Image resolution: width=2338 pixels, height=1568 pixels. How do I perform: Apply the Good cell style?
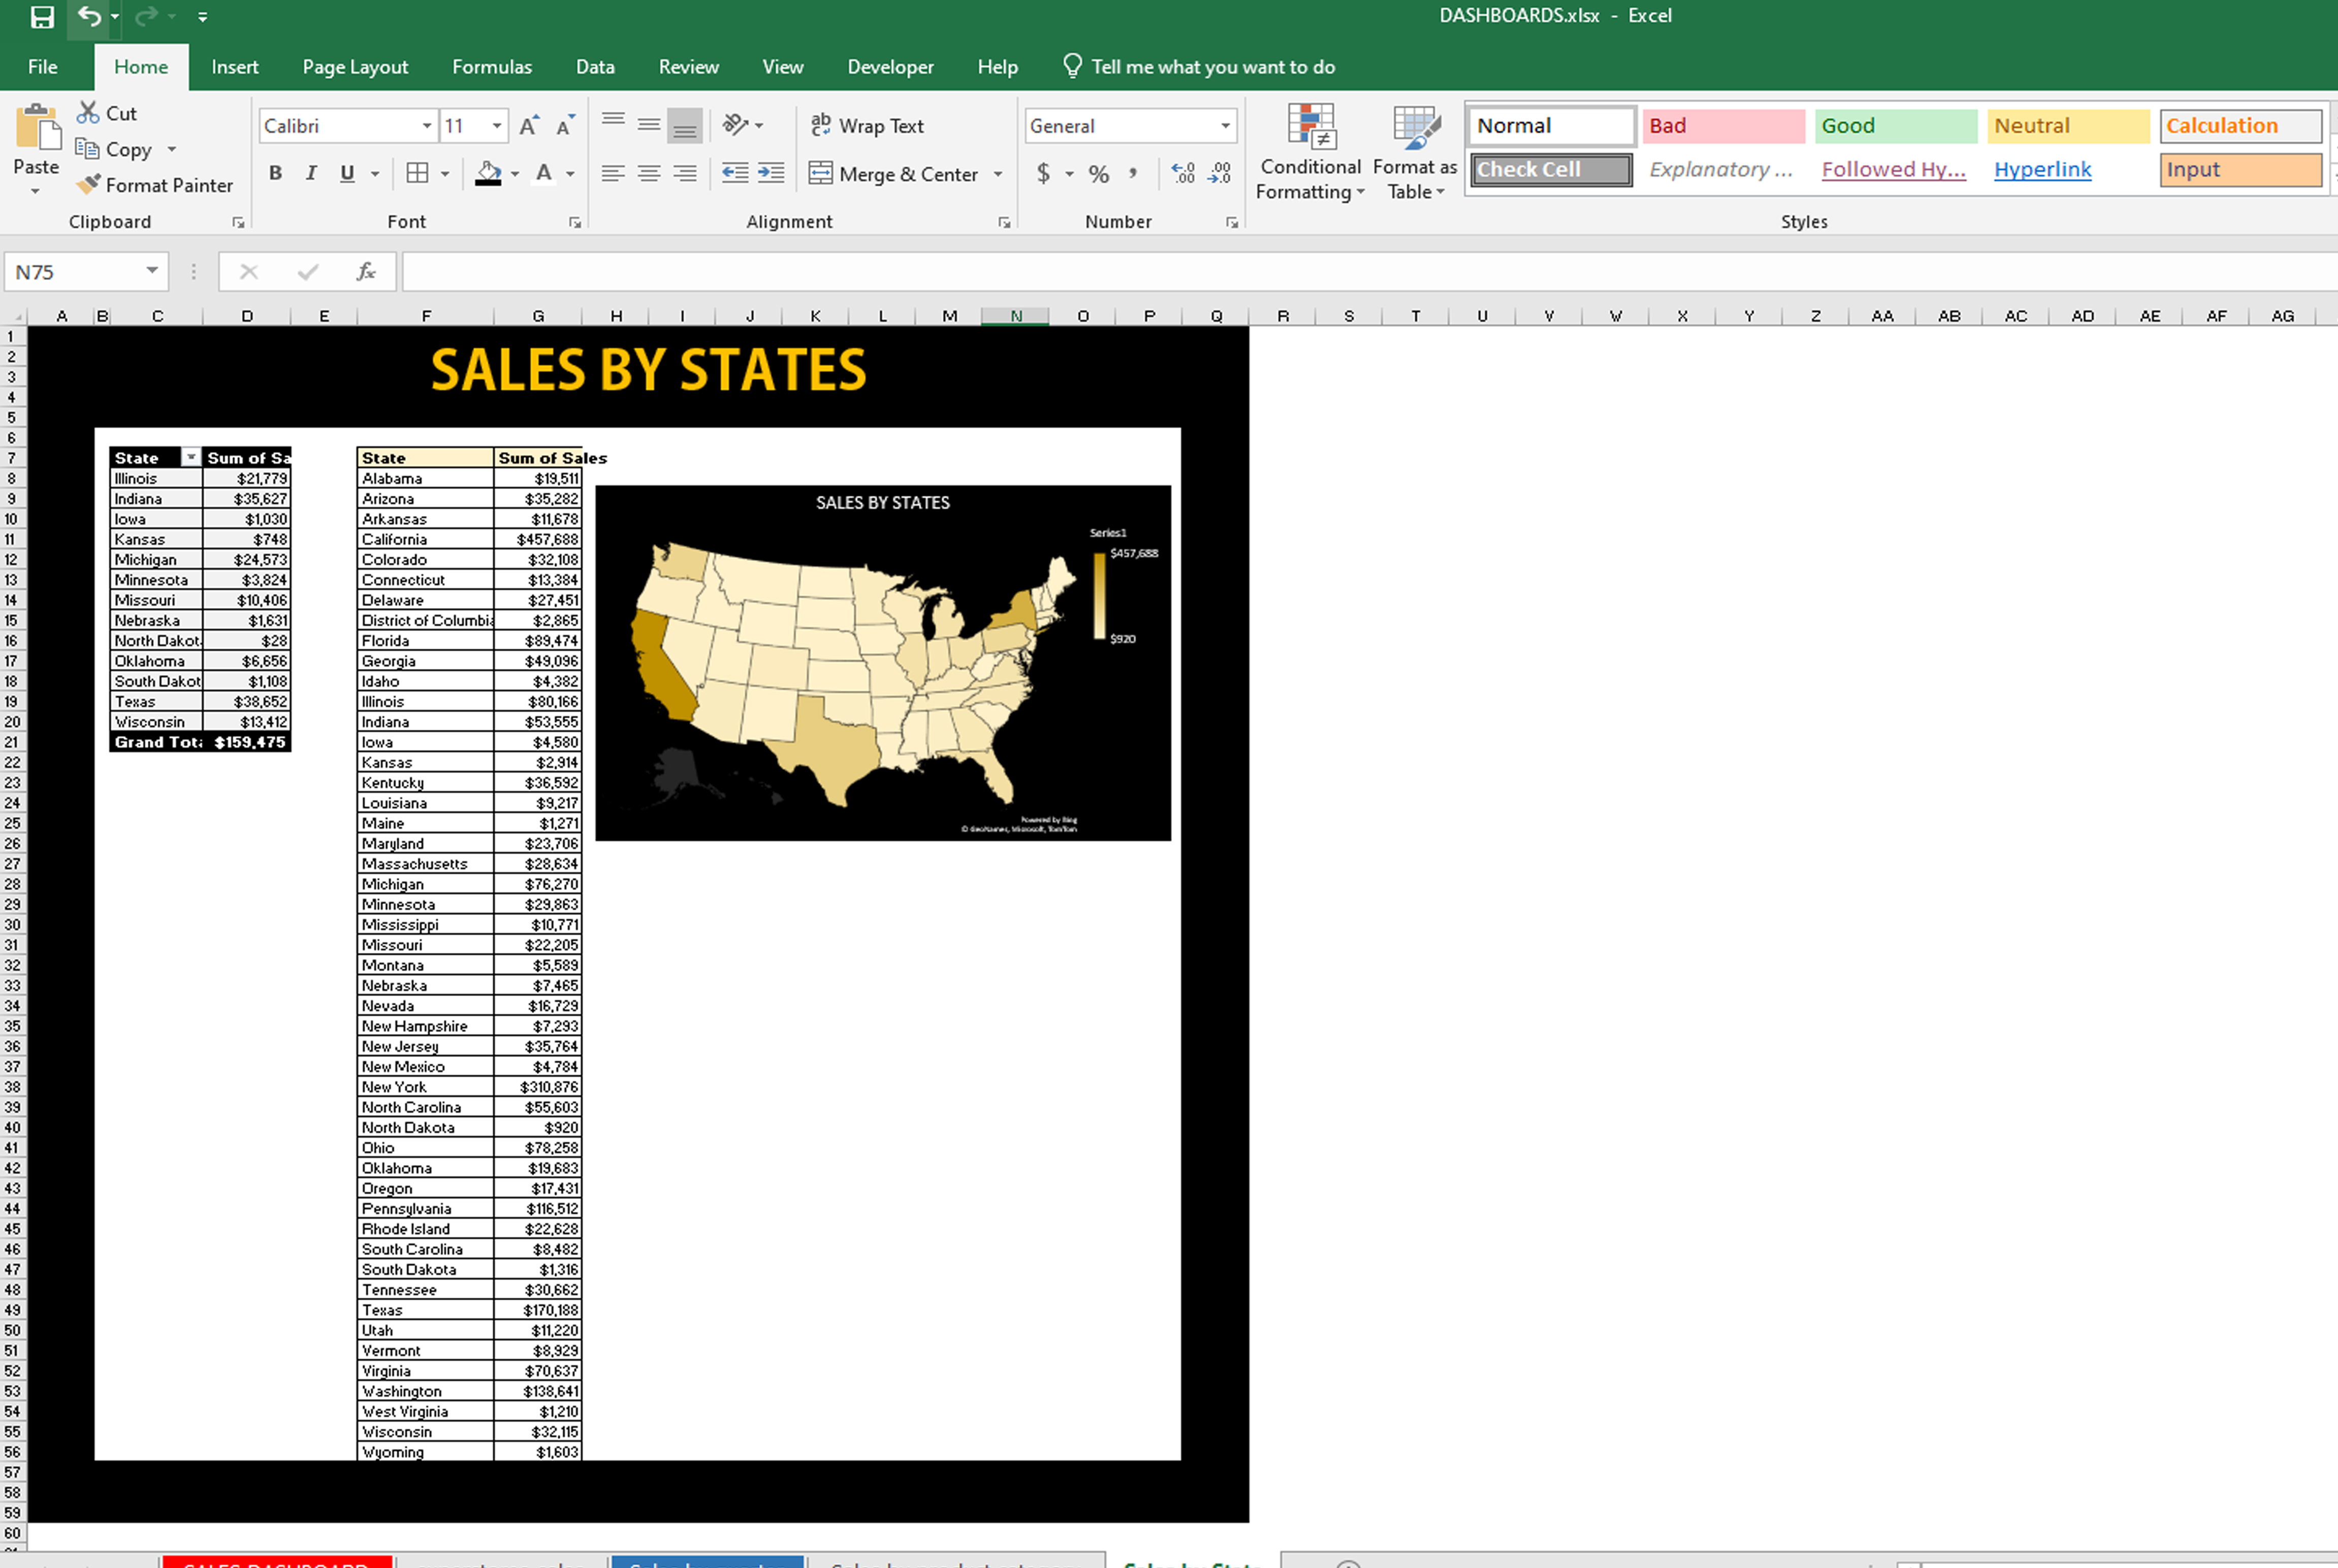(1895, 126)
